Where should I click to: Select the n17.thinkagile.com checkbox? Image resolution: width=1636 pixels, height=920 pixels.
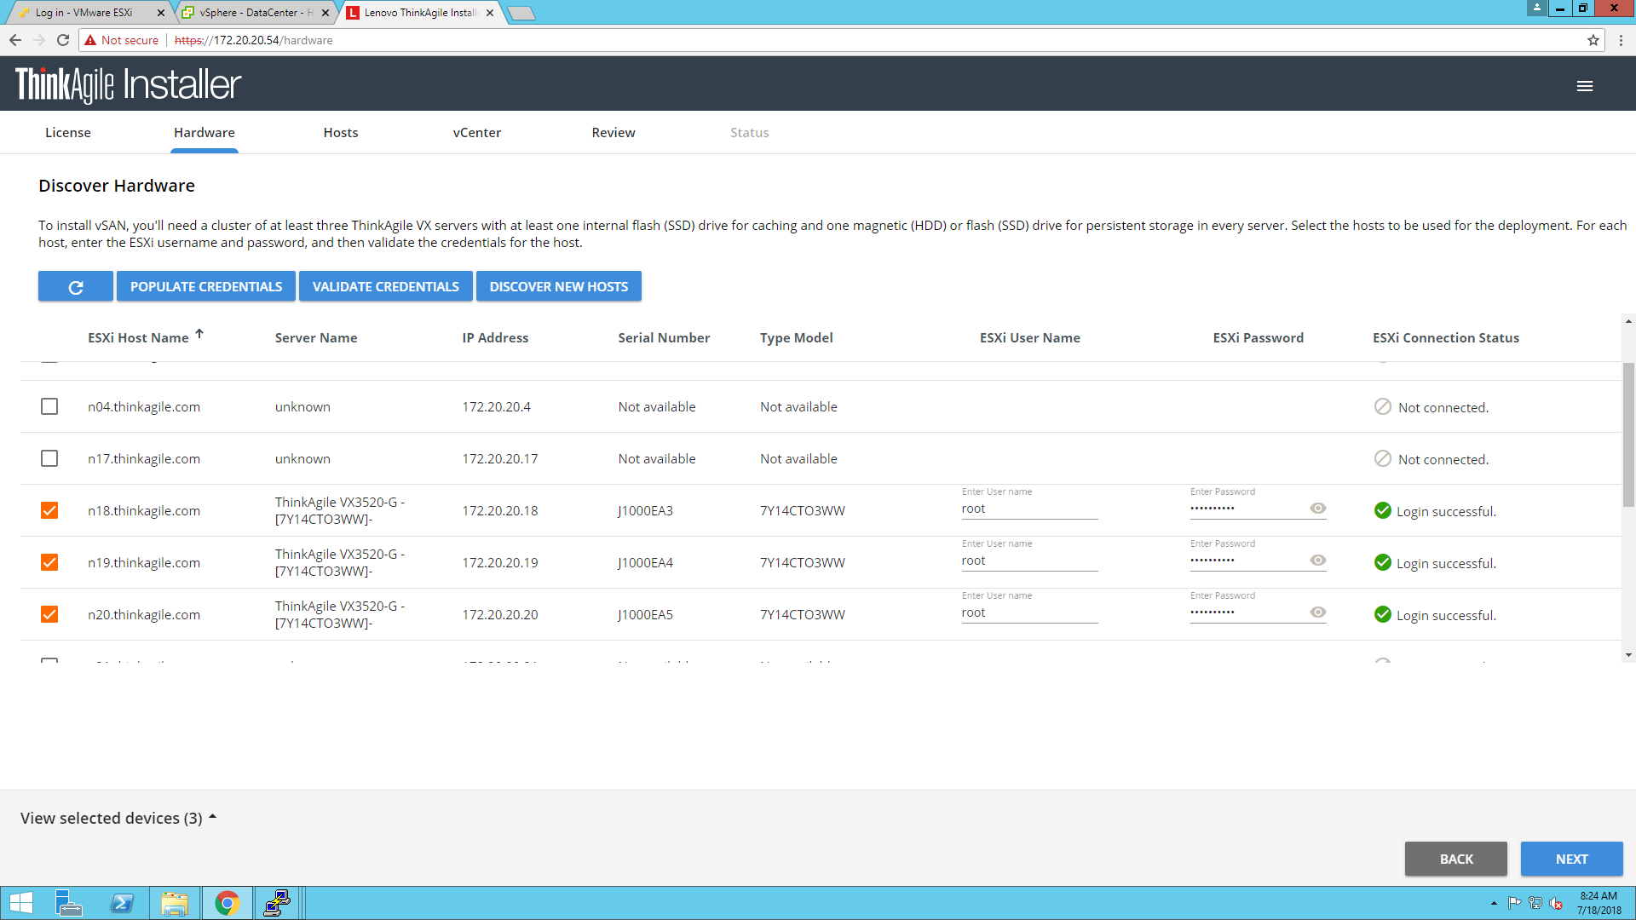click(x=49, y=459)
